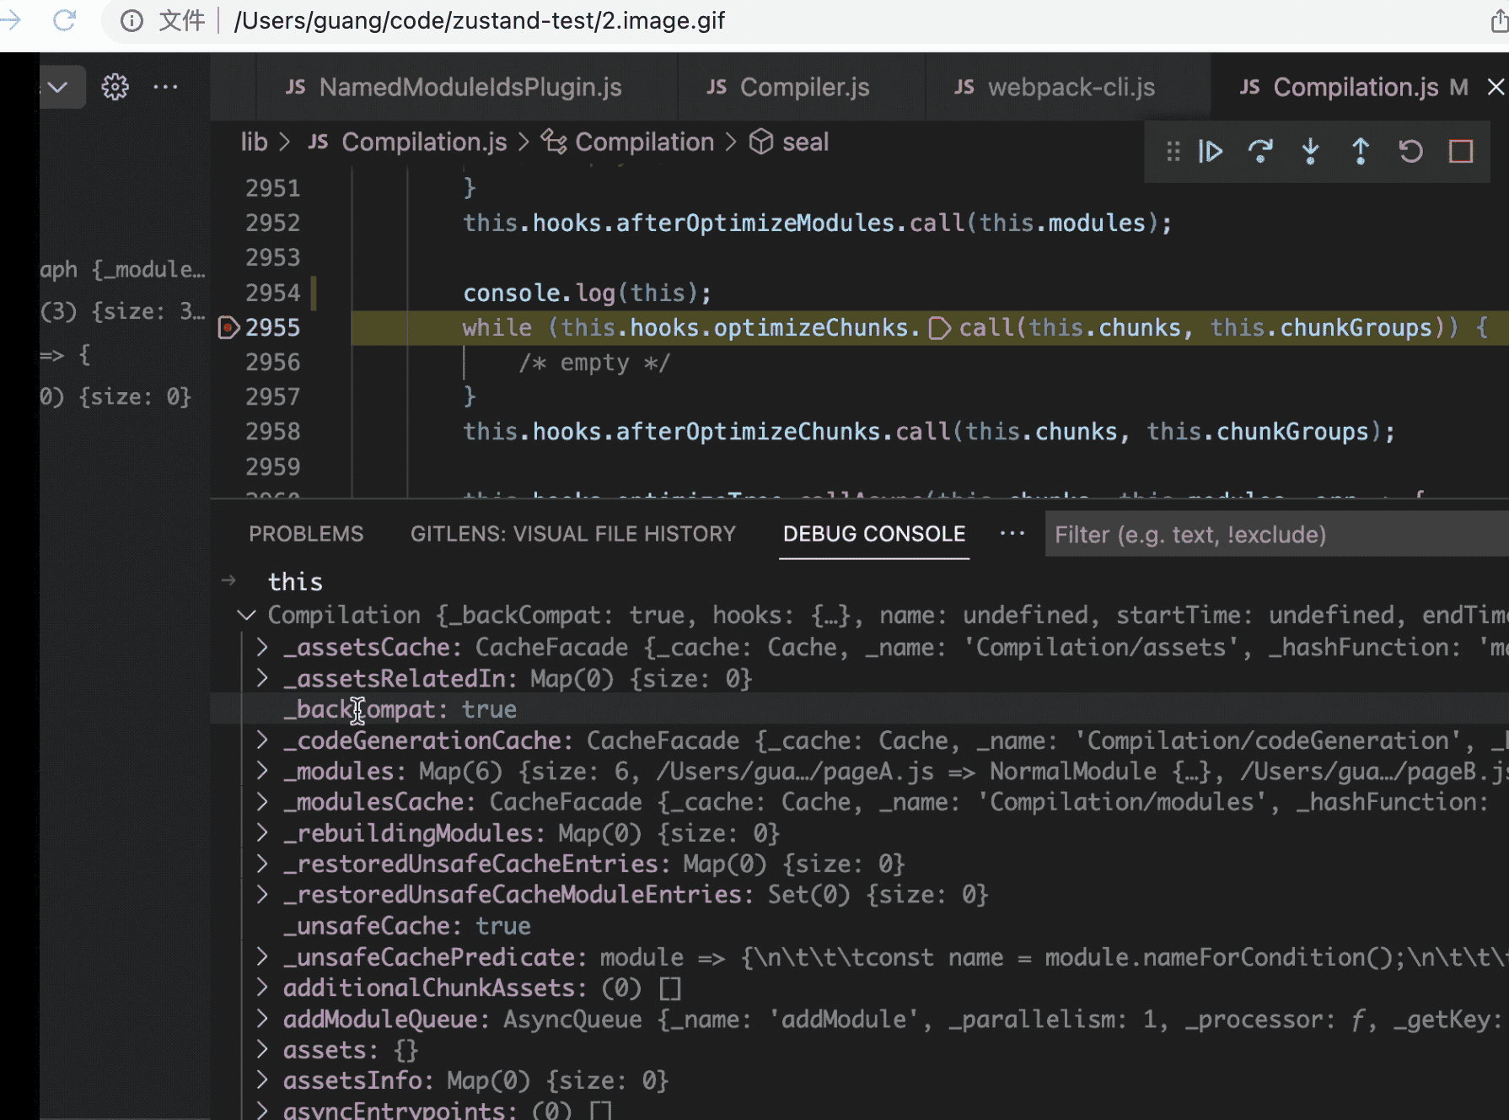Click the debug Step Into icon

click(x=1310, y=152)
